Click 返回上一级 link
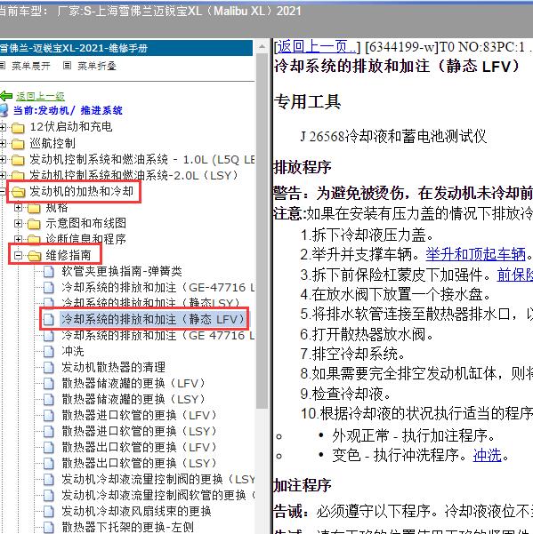 coord(40,96)
